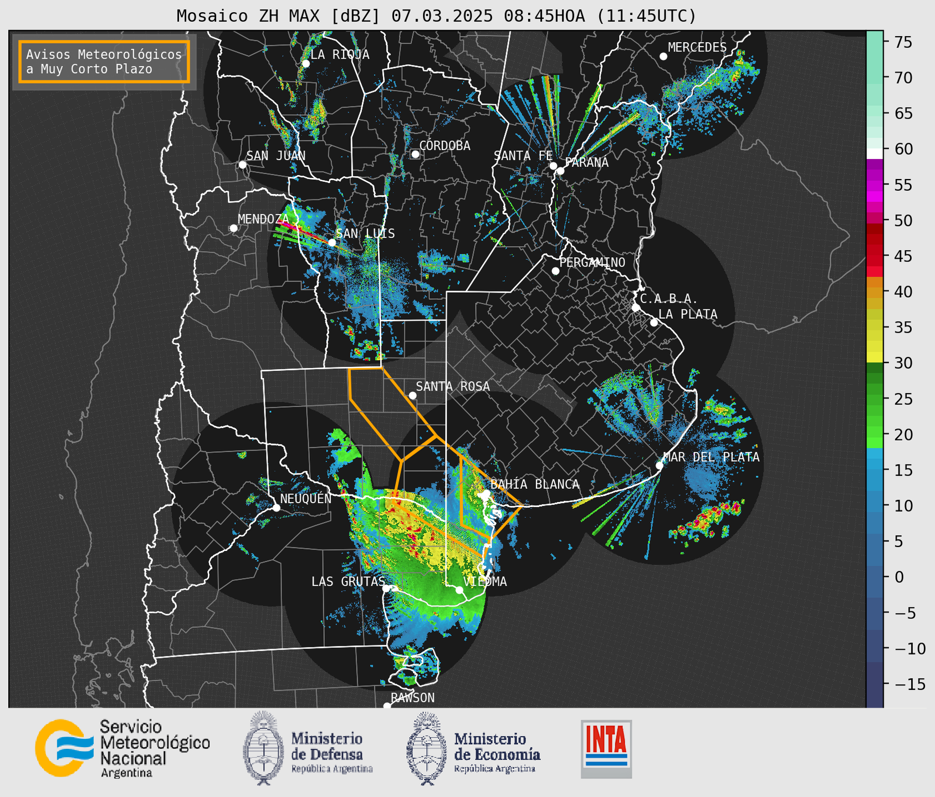Click the NEUQUÉN label
The width and height of the screenshot is (935, 797).
point(306,498)
